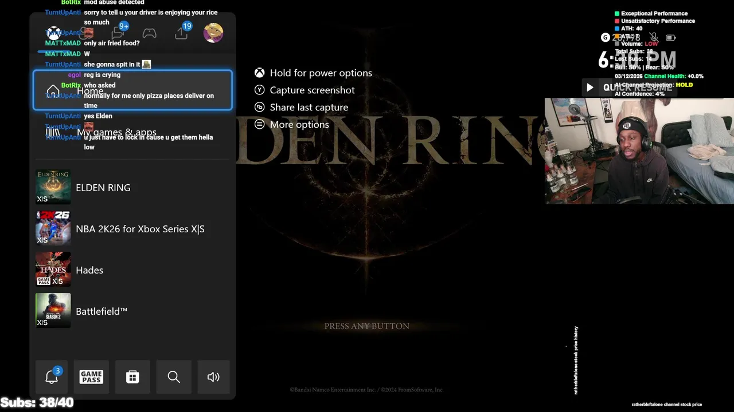Click the library icon beside My games & apps

point(53,132)
